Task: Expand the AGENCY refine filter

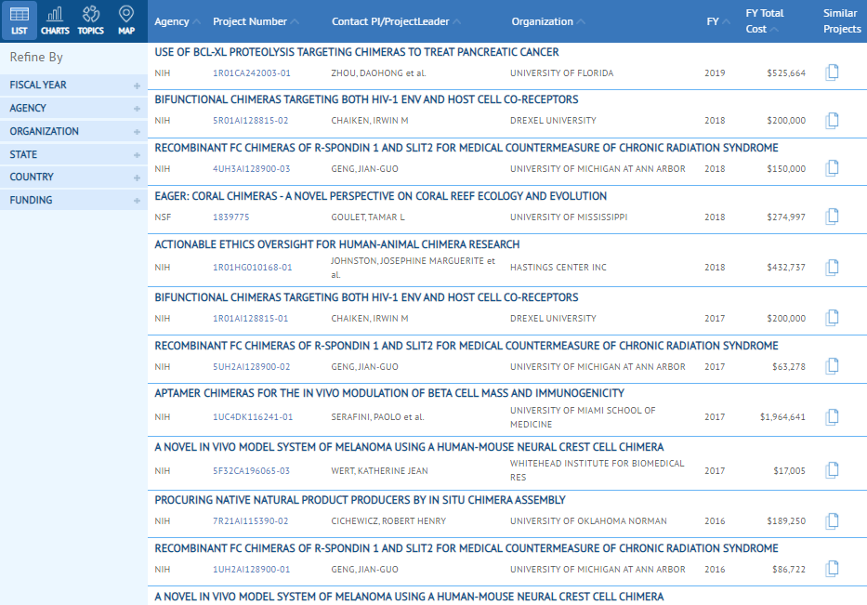Action: pyautogui.click(x=73, y=109)
